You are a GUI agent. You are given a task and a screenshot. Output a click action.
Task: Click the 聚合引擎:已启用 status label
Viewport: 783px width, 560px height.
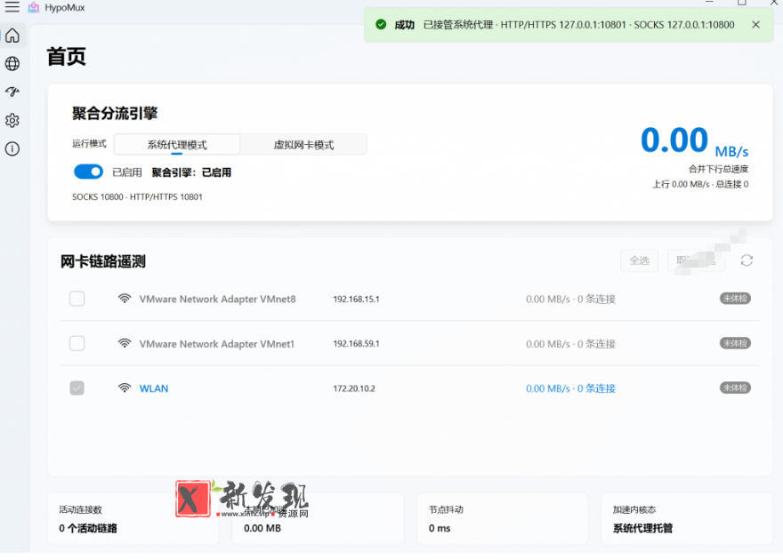tap(191, 172)
